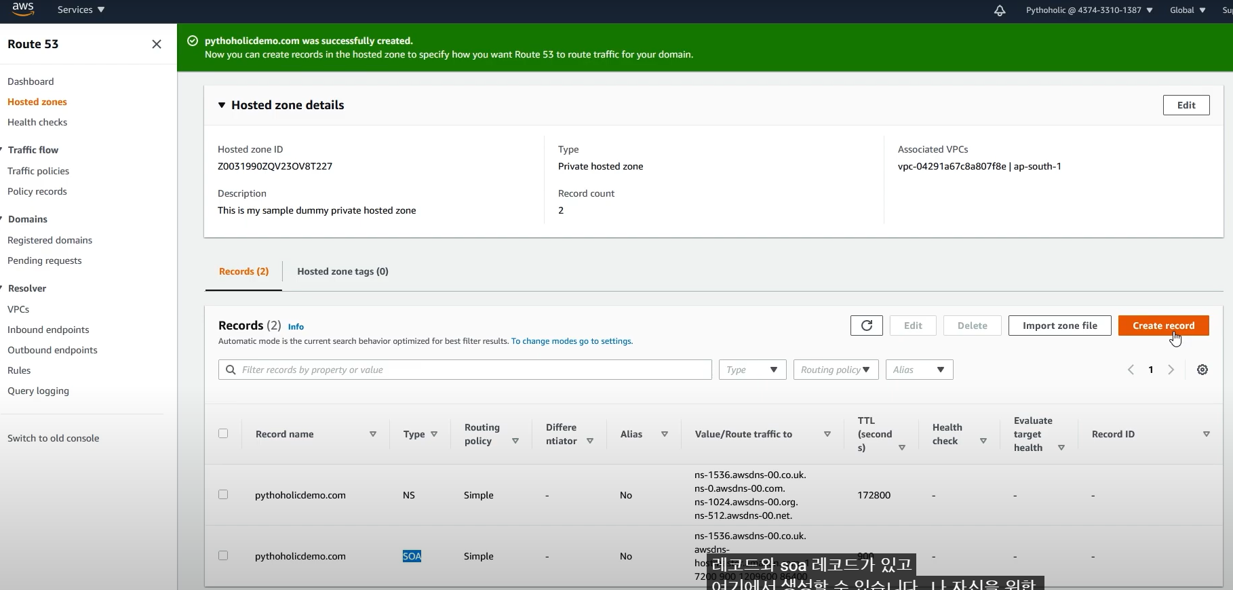Click the Edit button in Hosted zone details
The height and width of the screenshot is (590, 1233).
1186,105
